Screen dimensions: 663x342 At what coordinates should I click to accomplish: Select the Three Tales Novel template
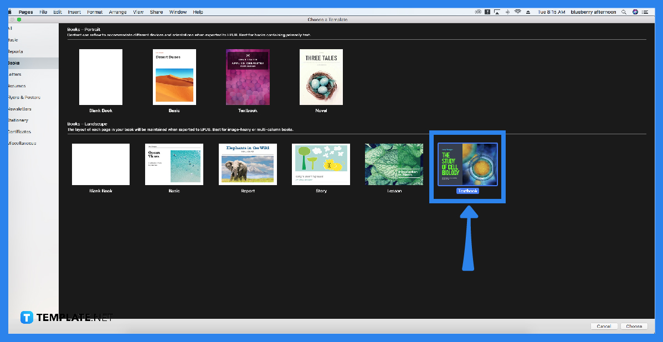pyautogui.click(x=321, y=77)
